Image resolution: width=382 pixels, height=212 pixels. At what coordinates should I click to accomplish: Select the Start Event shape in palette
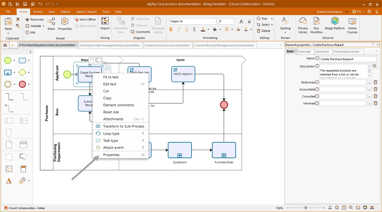pyautogui.click(x=8, y=60)
